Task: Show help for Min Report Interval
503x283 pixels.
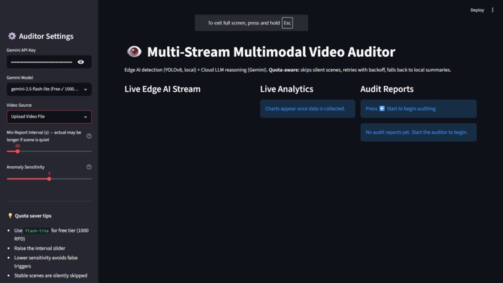Action: click(89, 136)
